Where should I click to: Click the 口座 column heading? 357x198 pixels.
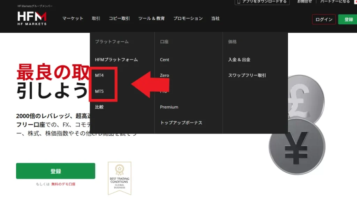pyautogui.click(x=164, y=42)
